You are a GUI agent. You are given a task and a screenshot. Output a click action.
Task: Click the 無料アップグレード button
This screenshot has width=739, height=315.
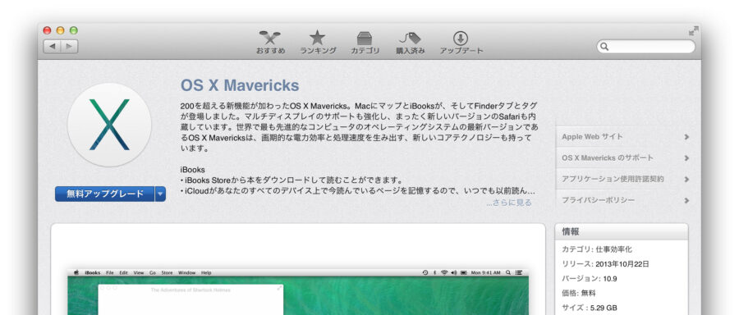click(x=104, y=194)
